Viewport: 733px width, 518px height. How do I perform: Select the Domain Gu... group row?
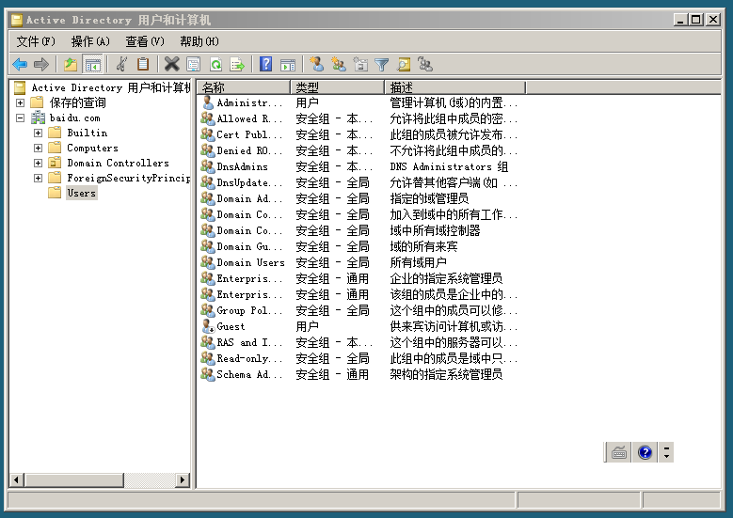[x=359, y=246]
